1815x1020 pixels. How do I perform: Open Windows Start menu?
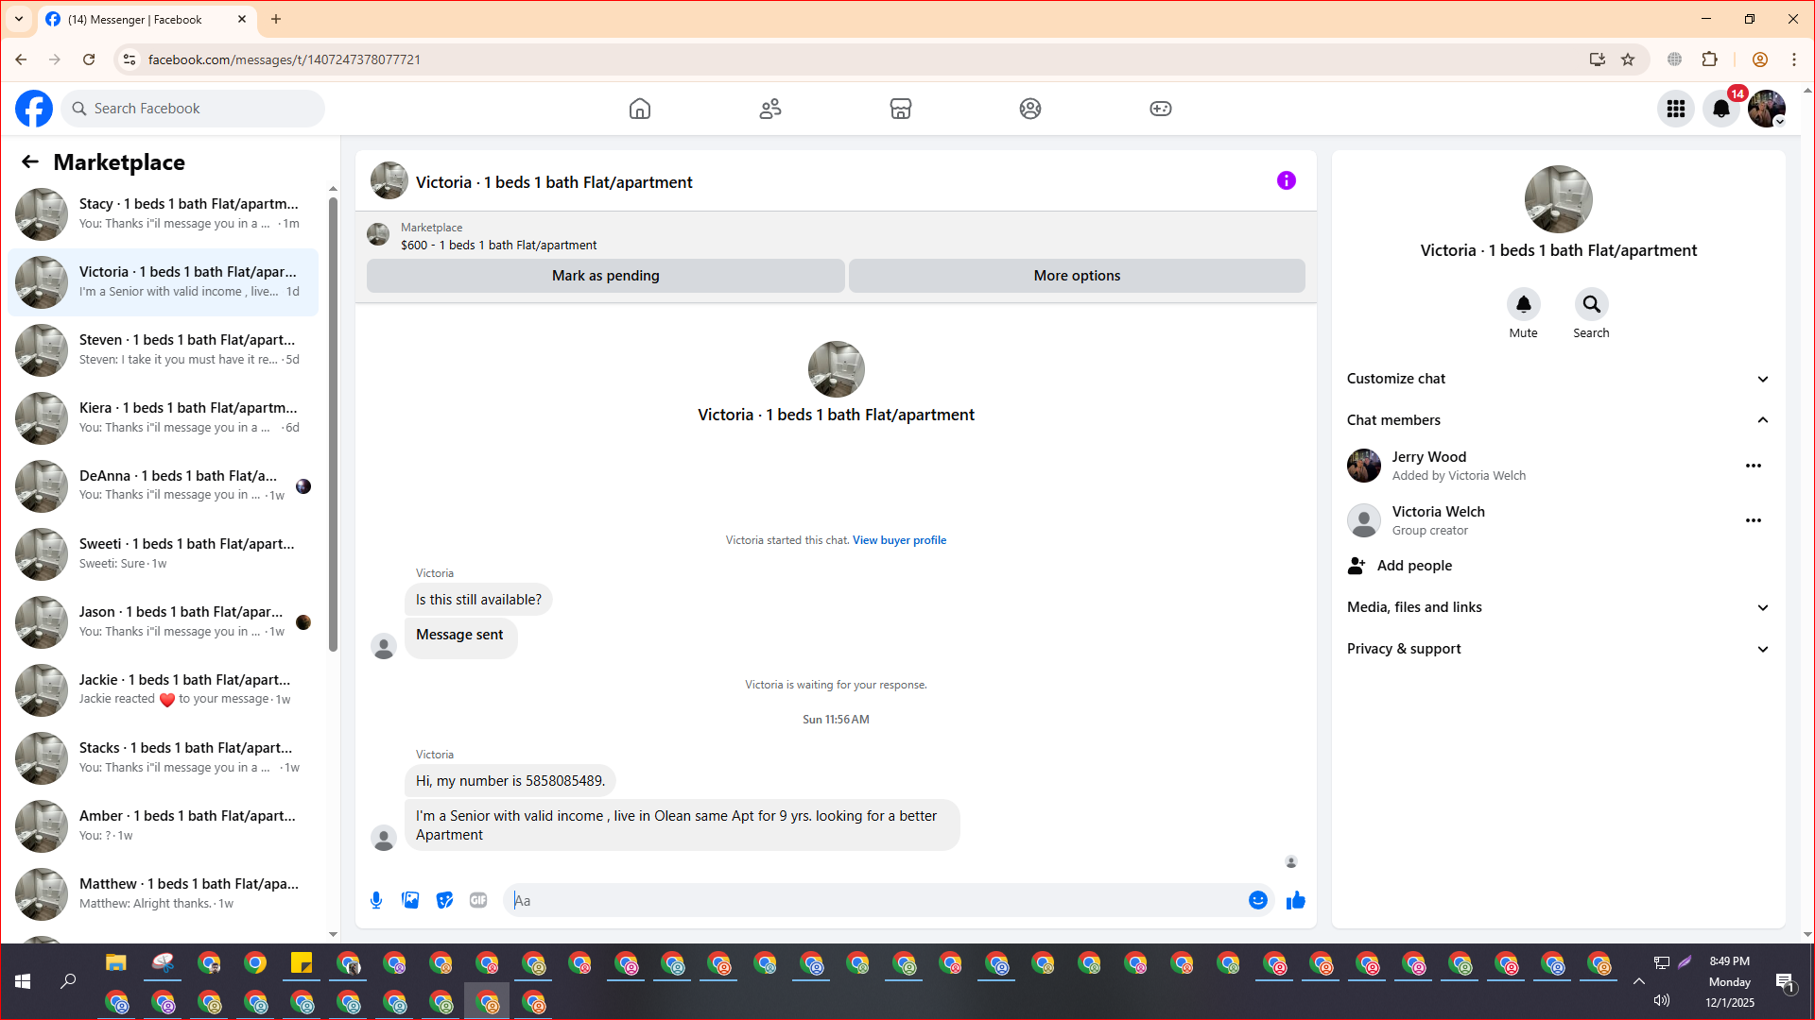pos(23,981)
